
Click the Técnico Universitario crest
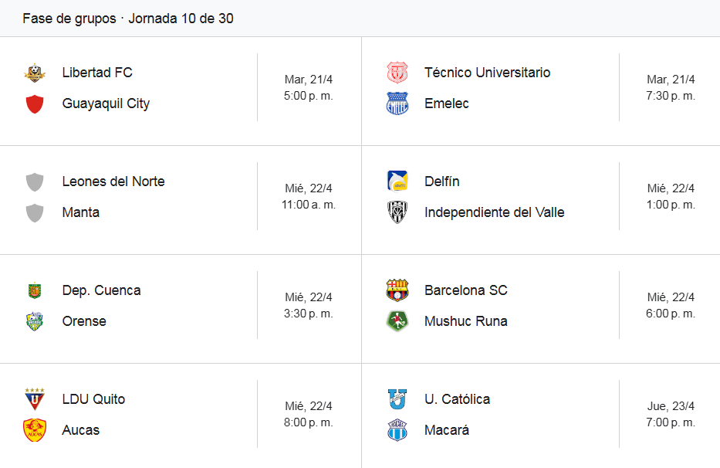[x=397, y=73]
